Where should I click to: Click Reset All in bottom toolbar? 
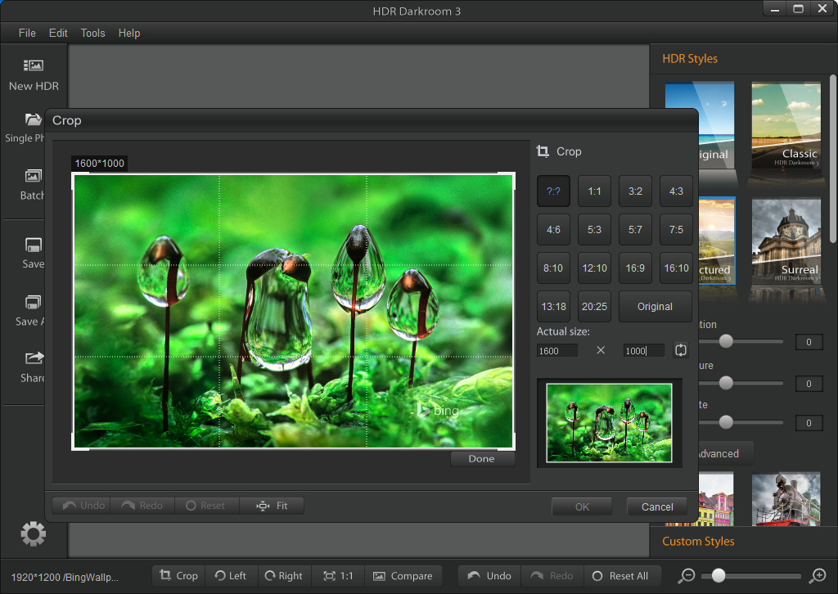622,576
